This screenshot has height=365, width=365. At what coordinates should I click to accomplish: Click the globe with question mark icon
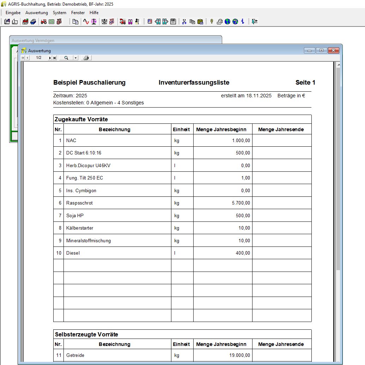click(235, 22)
